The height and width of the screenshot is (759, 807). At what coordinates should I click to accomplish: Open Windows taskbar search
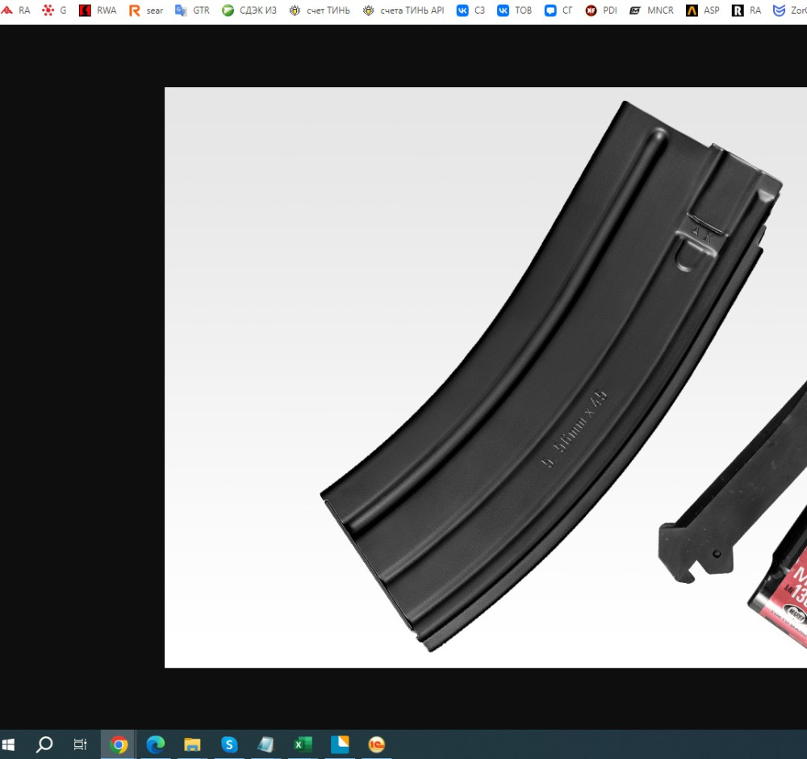click(x=44, y=744)
